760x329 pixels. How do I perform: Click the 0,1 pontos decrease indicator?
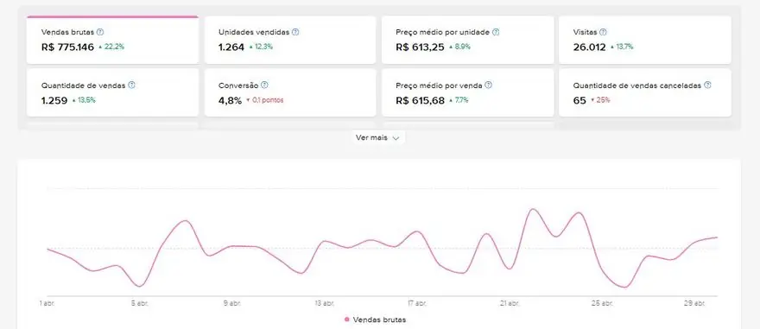pos(264,100)
